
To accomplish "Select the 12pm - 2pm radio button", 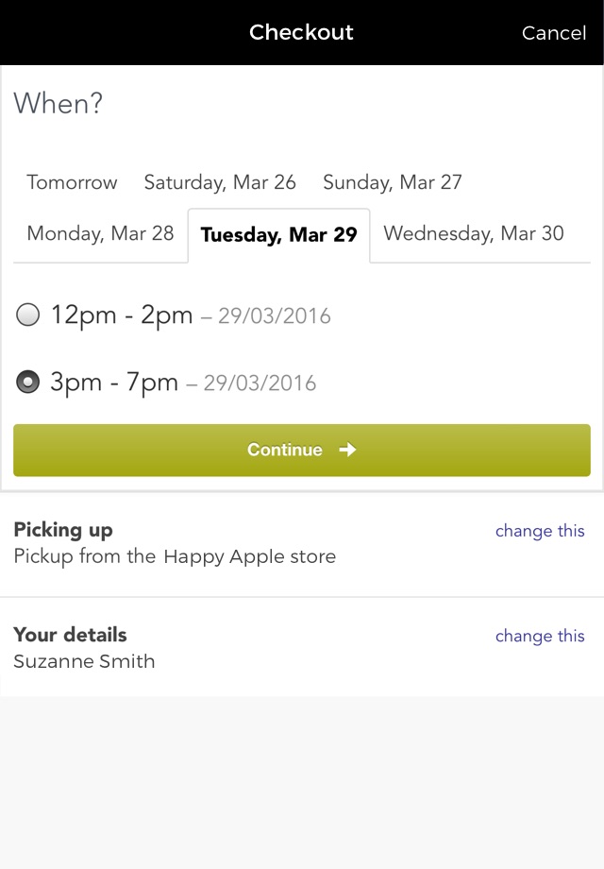I will (x=27, y=315).
